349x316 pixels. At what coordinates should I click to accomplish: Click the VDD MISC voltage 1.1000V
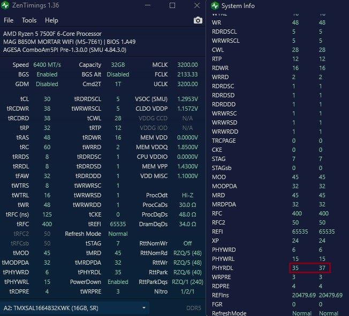pos(187,176)
